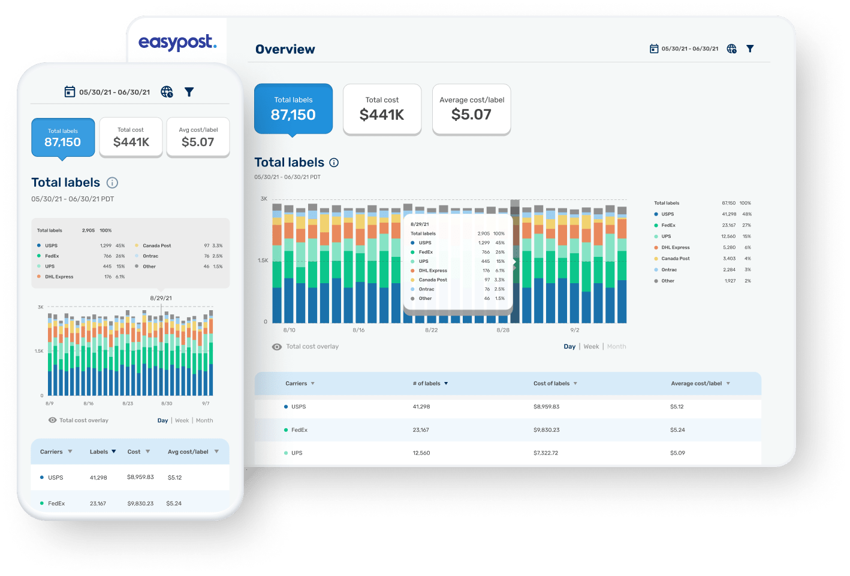Screen dimensions: 850x576
Task: Click highlighted 8/29 bar in desktop chart
Action: coord(515,262)
